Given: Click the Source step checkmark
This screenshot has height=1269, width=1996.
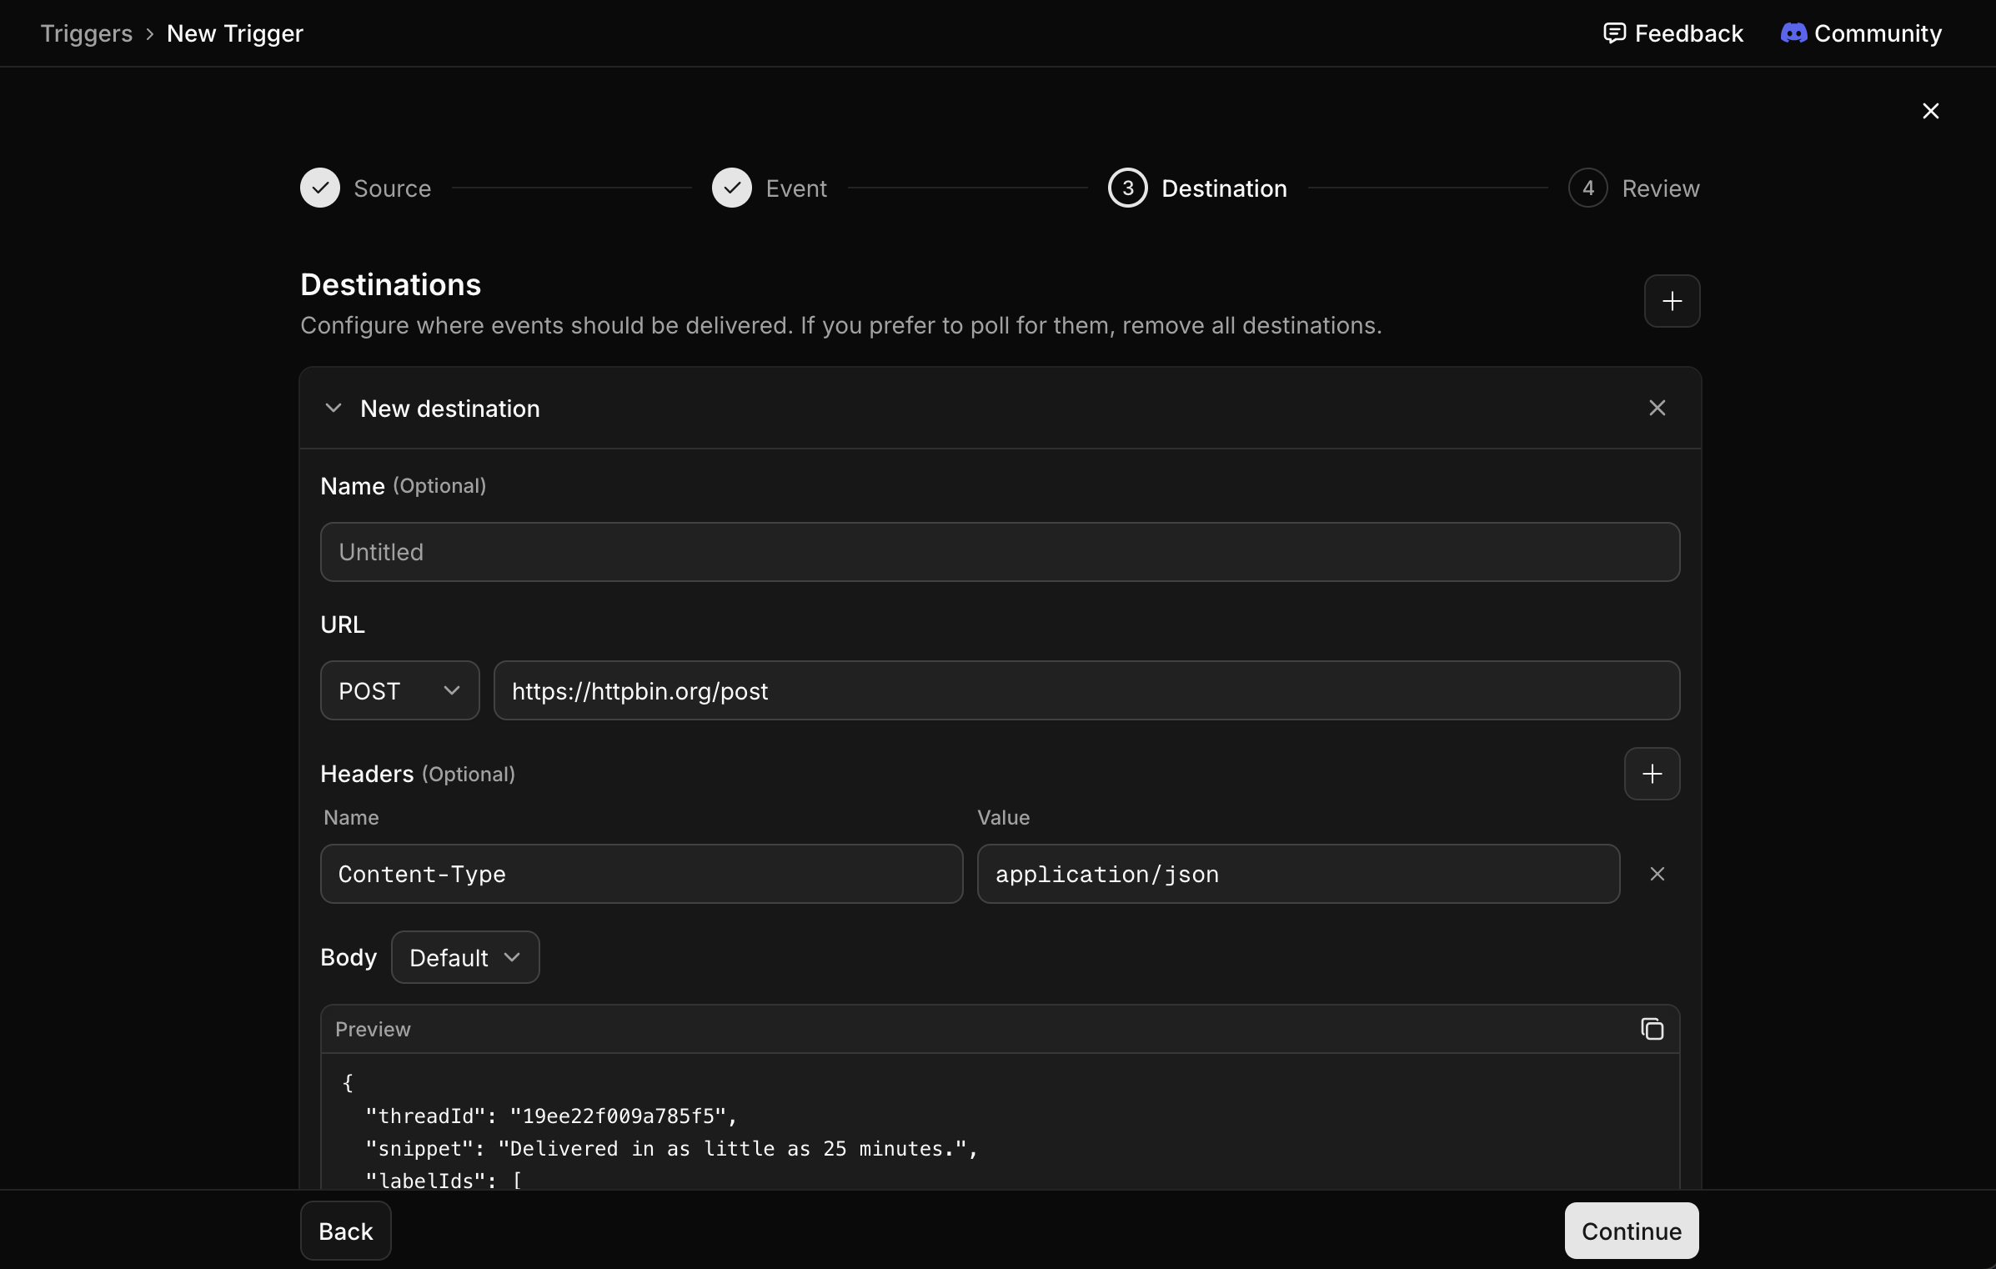Looking at the screenshot, I should tap(320, 188).
